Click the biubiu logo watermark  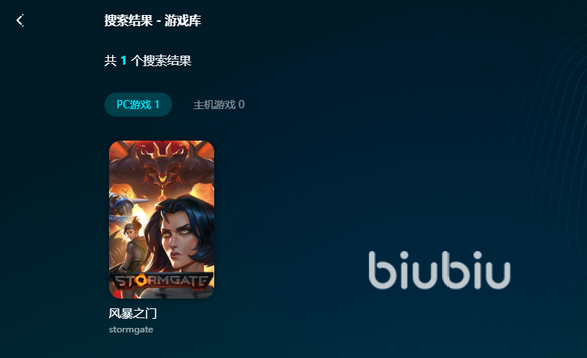[440, 270]
